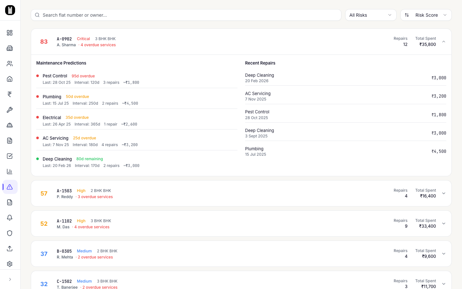The width and height of the screenshot is (462, 289).
Task: Open the All Risks filter dropdown
Action: 371,15
